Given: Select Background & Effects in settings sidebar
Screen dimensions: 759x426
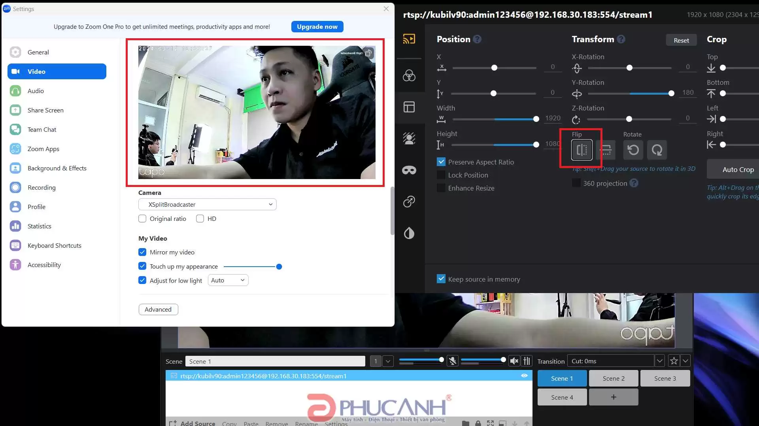Looking at the screenshot, I should pos(57,168).
